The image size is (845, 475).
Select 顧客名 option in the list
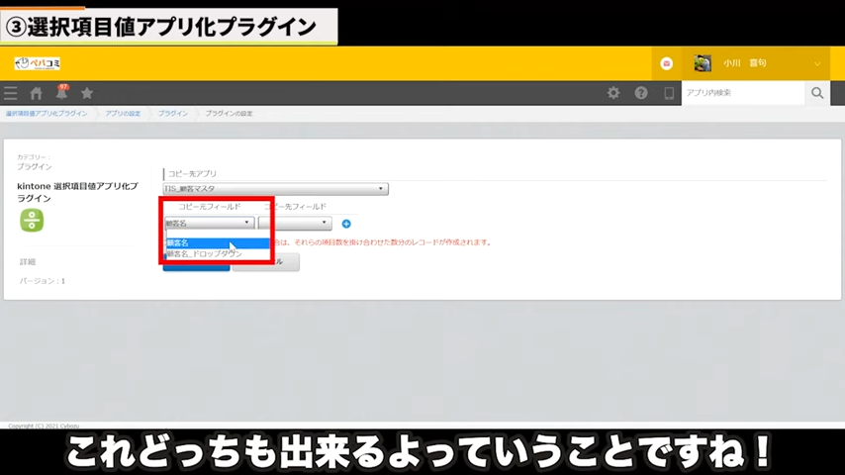coord(218,243)
